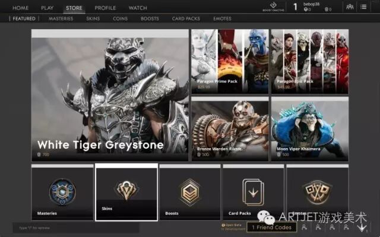Viewport: 380px width, 237px height.
Task: Open the WATCH tab
Action: [x=138, y=8]
